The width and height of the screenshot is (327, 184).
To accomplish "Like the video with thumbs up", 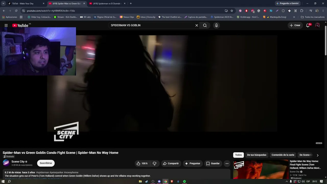I will tap(142, 163).
